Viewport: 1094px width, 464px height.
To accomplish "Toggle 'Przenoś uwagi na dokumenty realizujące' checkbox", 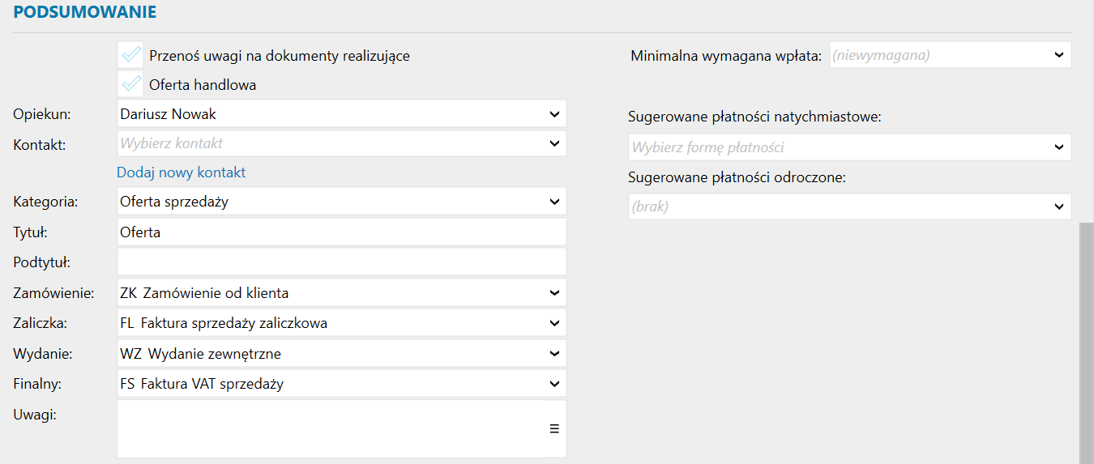I will point(131,55).
